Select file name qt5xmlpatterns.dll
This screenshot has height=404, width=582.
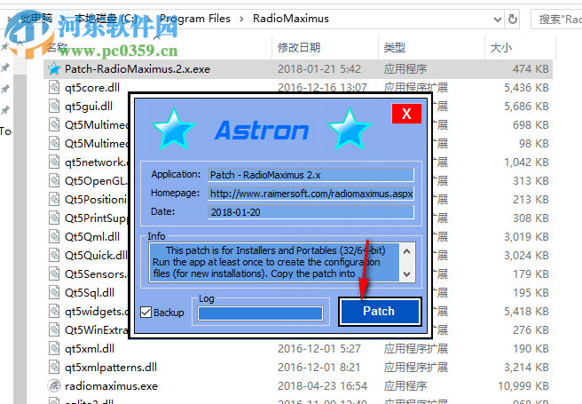[111, 368]
